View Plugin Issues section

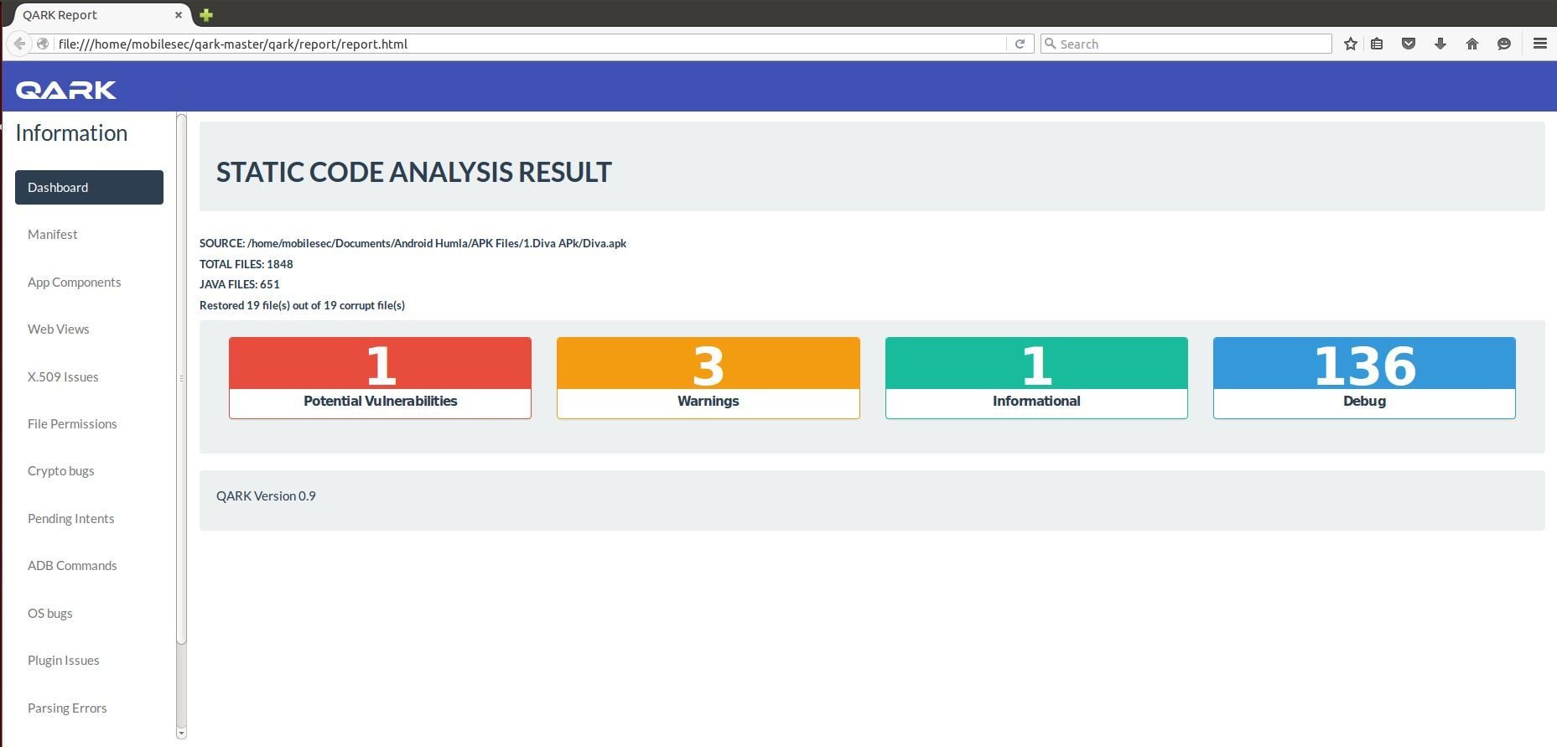click(x=63, y=661)
